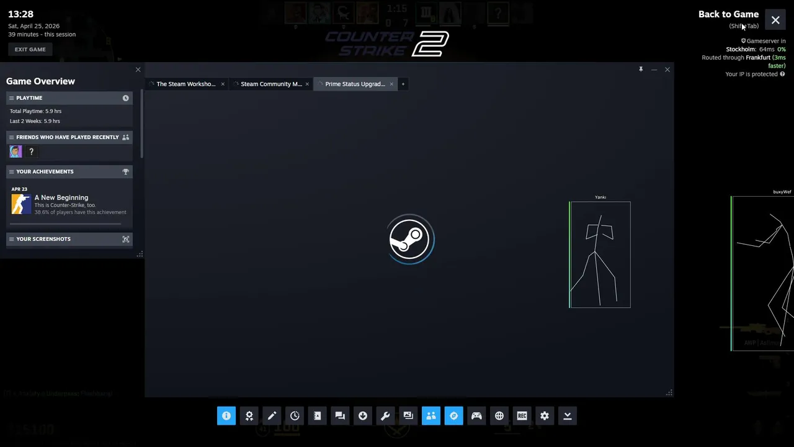Screen dimensions: 794x447
Task: Click the Your IP is protected text
Action: [x=751, y=74]
